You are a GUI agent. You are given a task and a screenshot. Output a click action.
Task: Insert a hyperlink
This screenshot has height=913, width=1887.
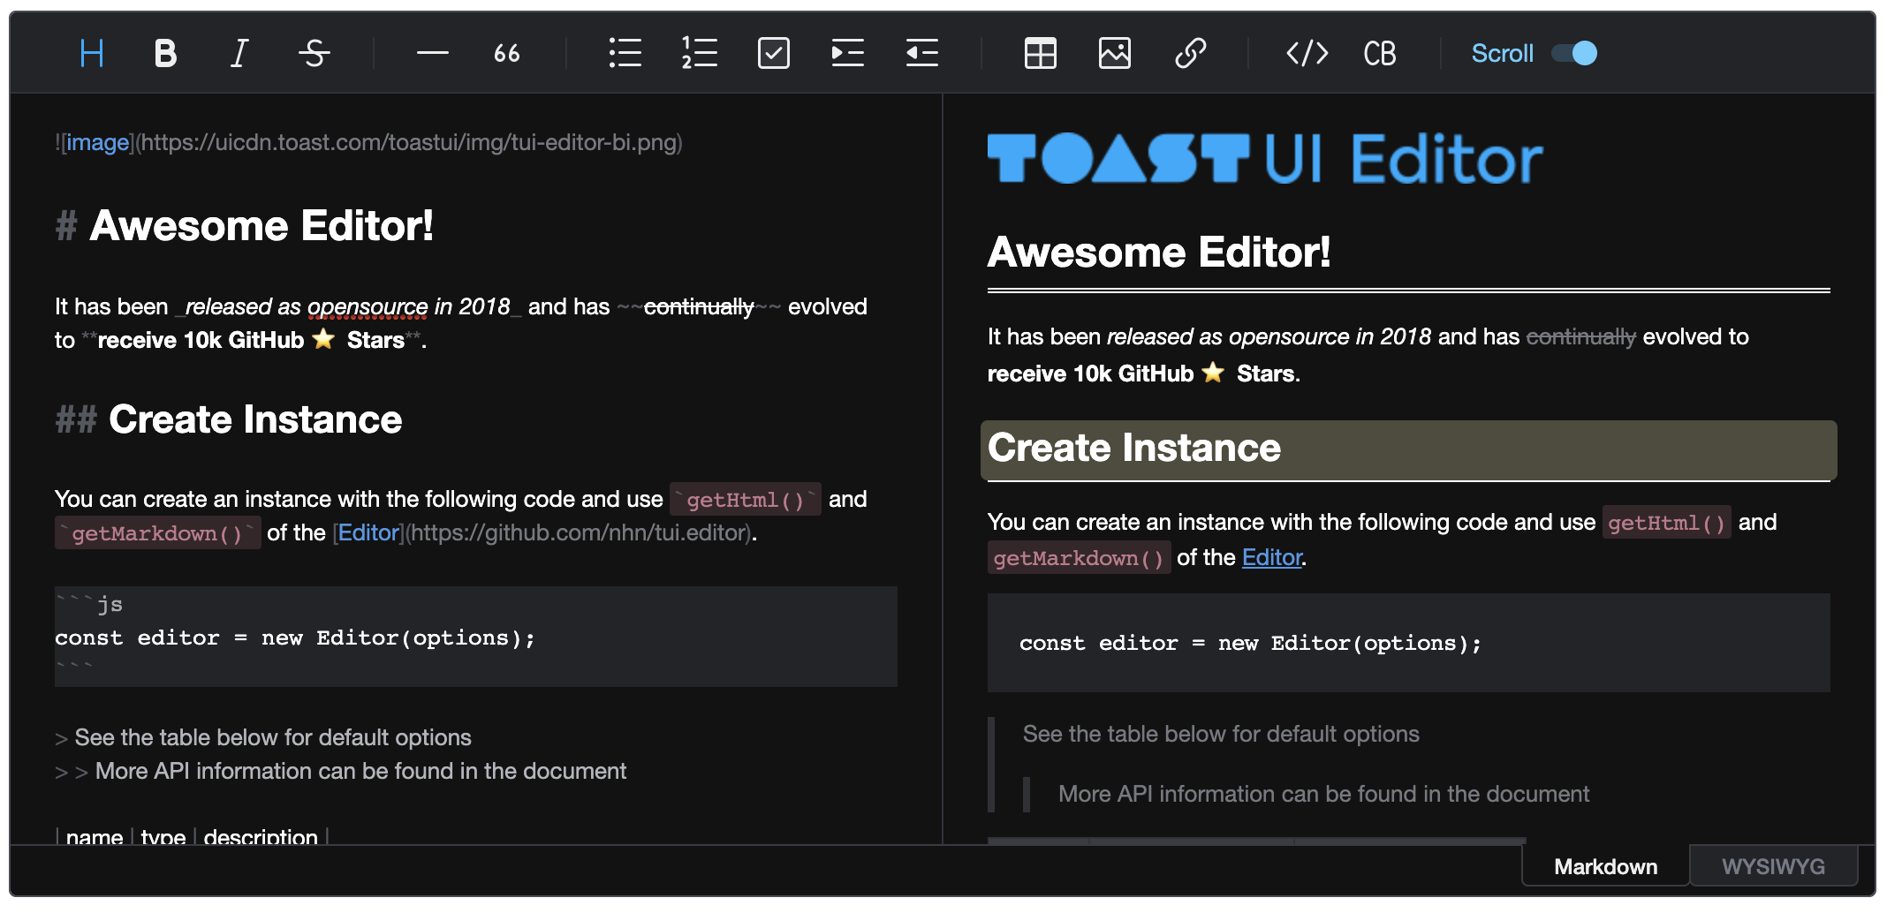coord(1190,54)
